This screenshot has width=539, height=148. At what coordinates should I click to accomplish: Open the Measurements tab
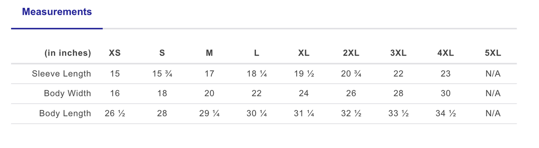pos(57,12)
